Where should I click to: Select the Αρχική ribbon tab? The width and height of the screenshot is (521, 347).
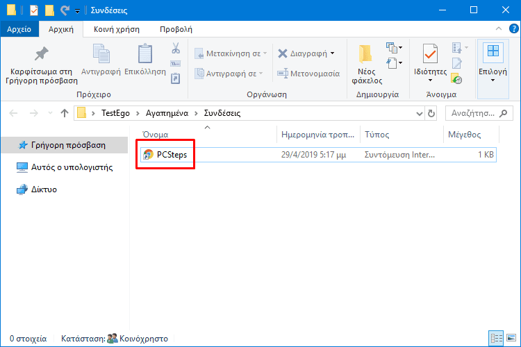click(61, 29)
